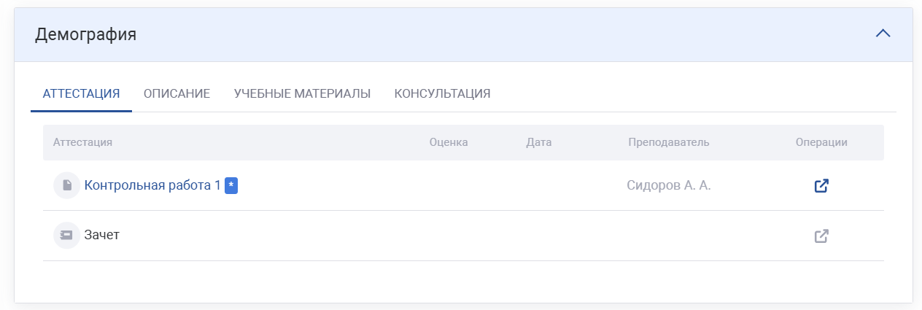
Task: Click the Зачет row label
Action: (x=101, y=236)
